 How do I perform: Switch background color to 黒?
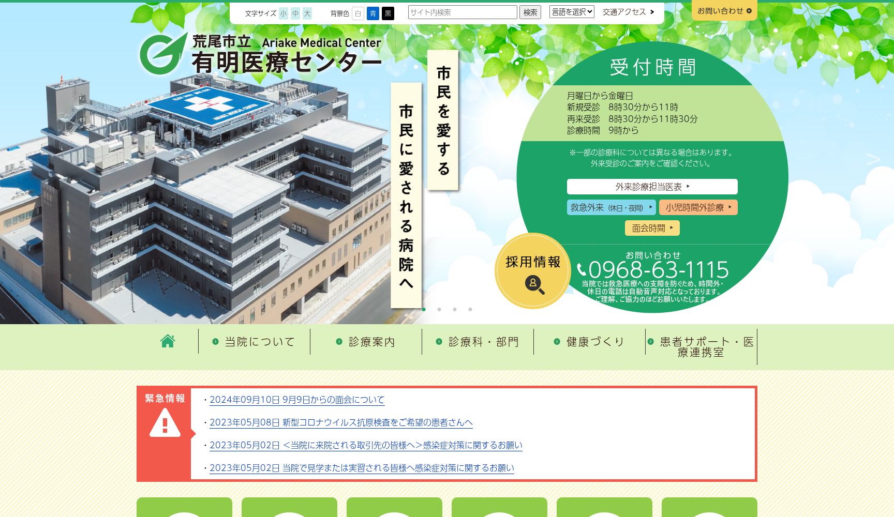(388, 13)
